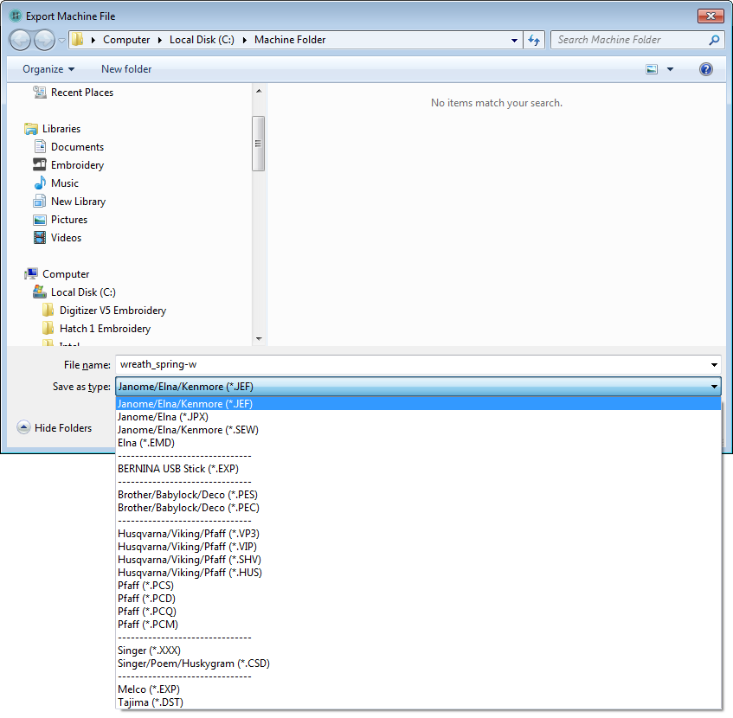Select Singer (*.XXX) format
This screenshot has width=733, height=718.
point(418,651)
